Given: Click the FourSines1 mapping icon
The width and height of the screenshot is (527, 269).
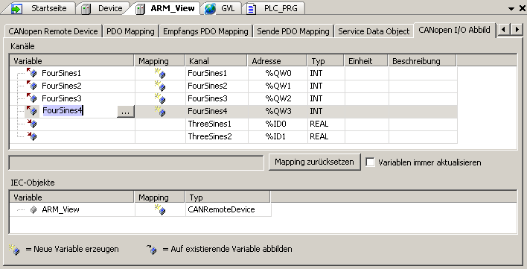Looking at the screenshot, I should [160, 73].
